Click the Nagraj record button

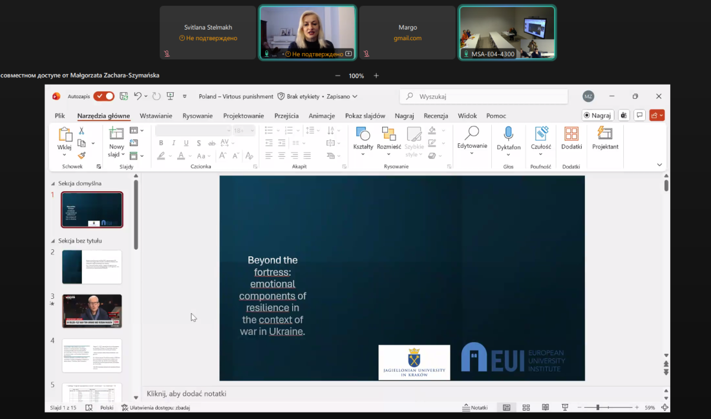[598, 115]
